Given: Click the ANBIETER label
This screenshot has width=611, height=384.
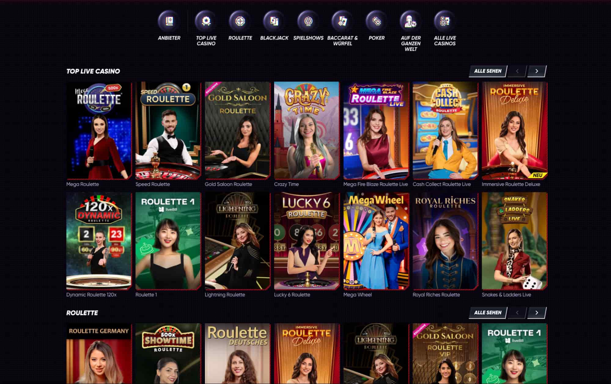Looking at the screenshot, I should [169, 38].
